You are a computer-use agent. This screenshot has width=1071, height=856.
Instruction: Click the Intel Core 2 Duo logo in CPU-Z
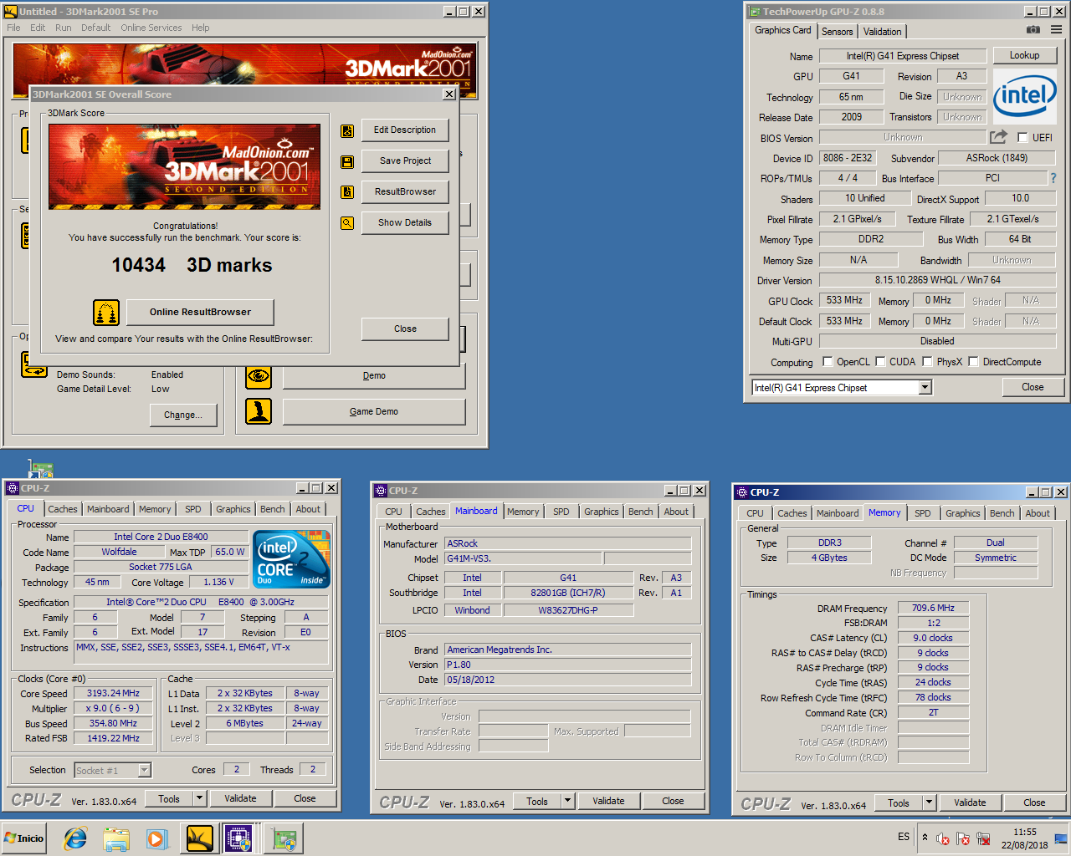(291, 559)
